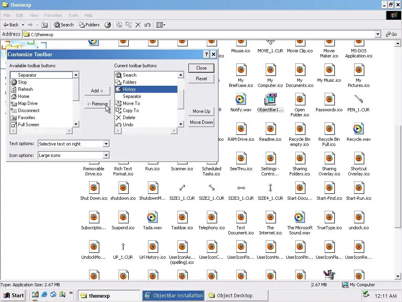Expand the address bar dropdown
This screenshot has width=402, height=302.
[378, 35]
